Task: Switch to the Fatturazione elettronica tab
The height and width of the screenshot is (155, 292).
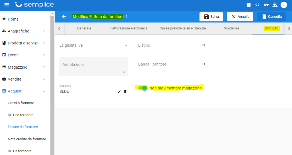Action: click(129, 28)
